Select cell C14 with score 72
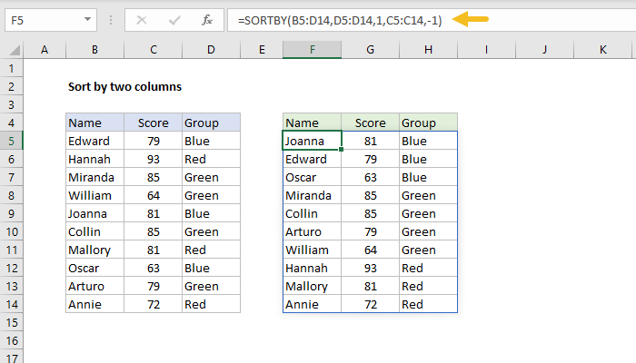636x363 pixels. 153,304
